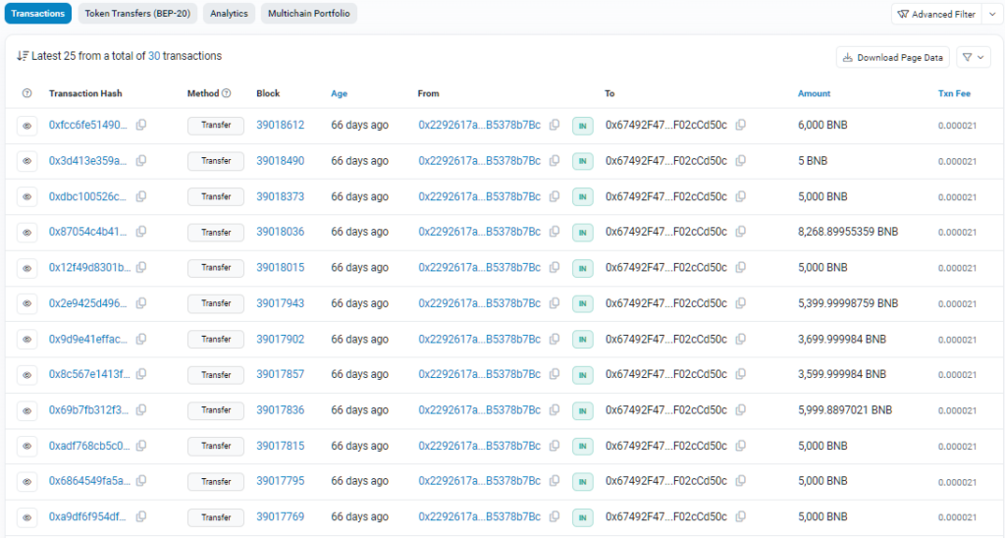The image size is (1005, 538).
Task: Toggle eye preview for transaction 0x12f49d8301b
Action: pos(26,268)
